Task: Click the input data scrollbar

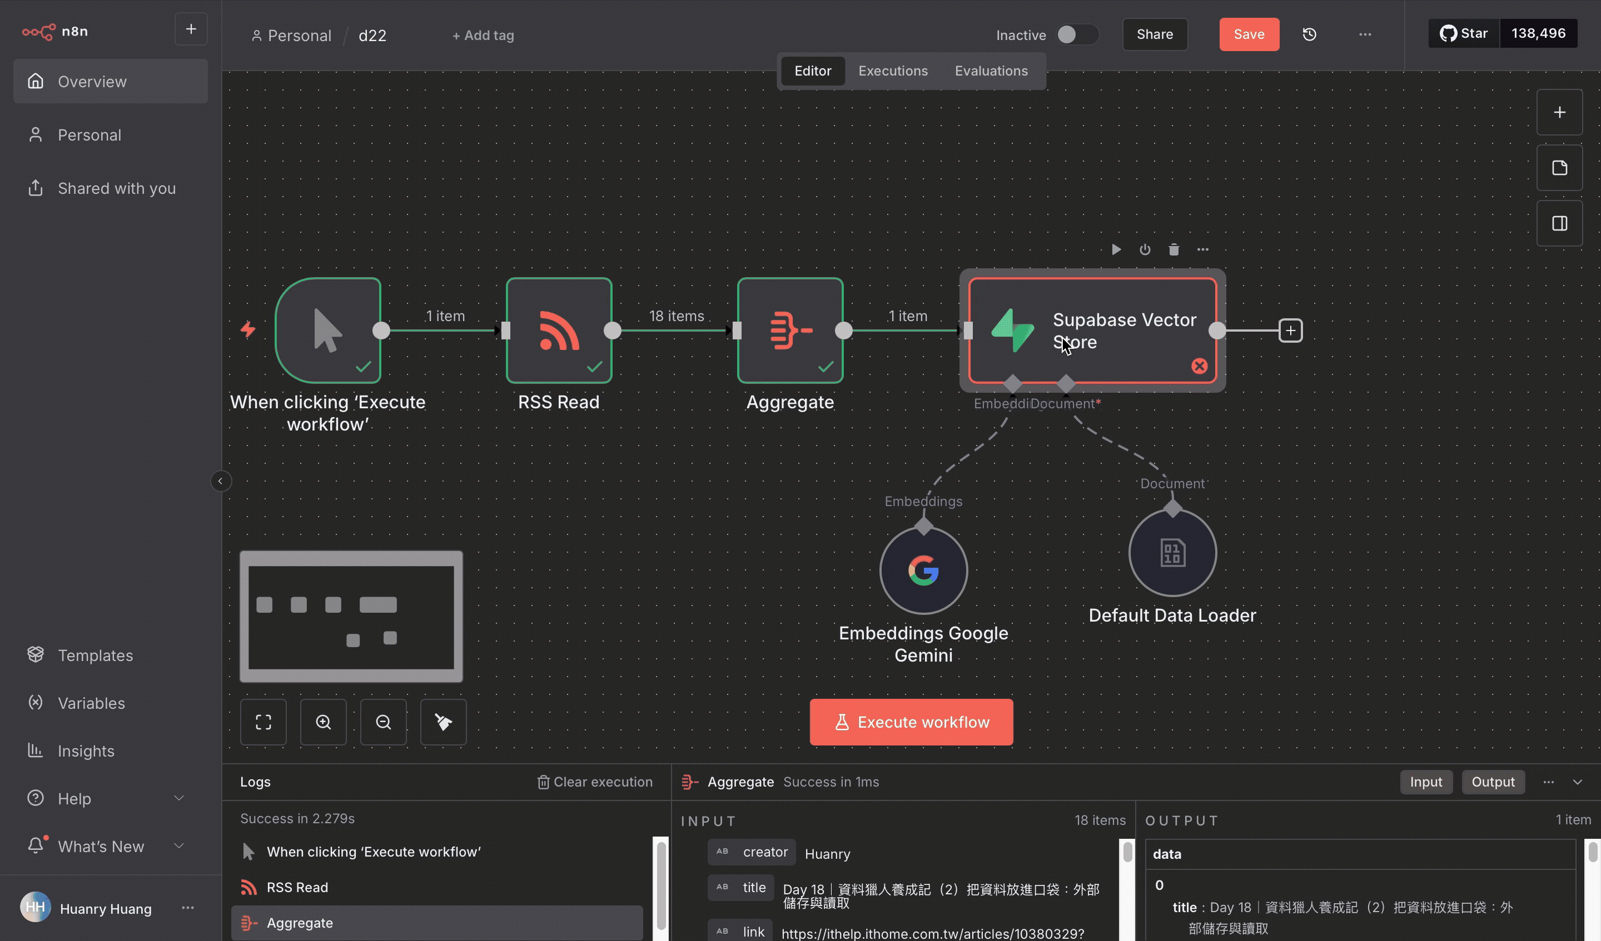Action: pyautogui.click(x=1128, y=852)
